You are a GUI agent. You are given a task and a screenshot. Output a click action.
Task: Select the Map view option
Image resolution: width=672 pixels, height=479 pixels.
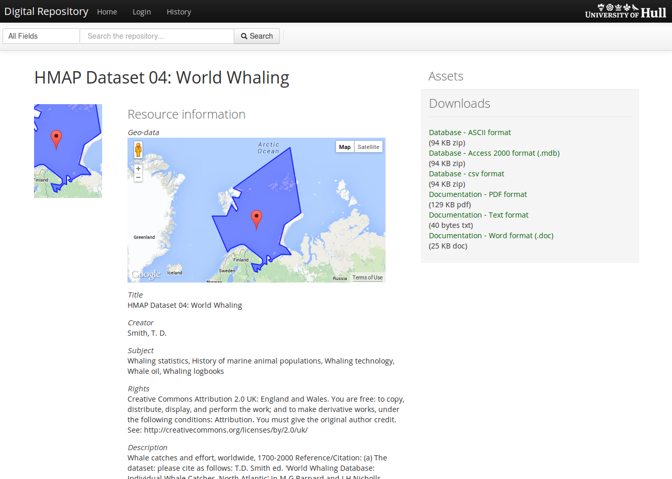(344, 146)
